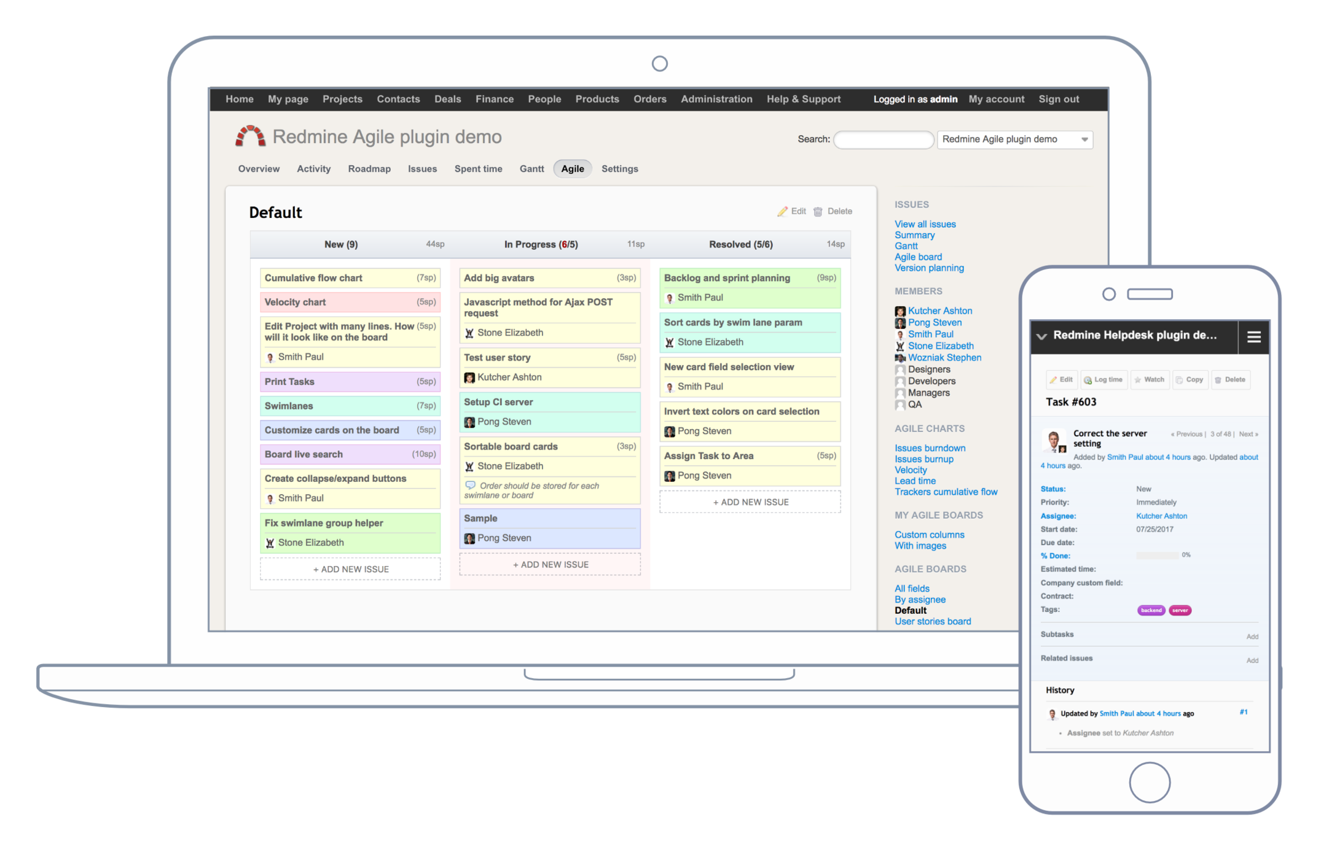
Task: Open Trackers cumulative flow link
Action: [x=946, y=492]
